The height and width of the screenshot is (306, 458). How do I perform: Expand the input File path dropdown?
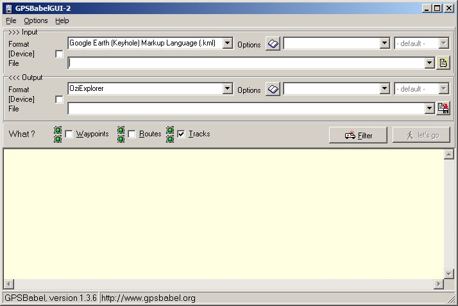429,63
